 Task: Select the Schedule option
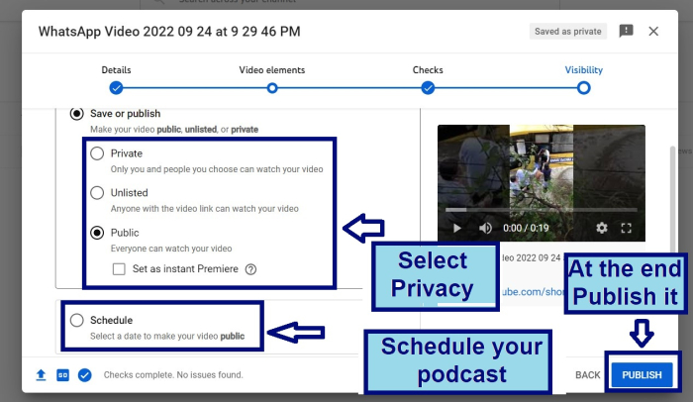coord(77,320)
